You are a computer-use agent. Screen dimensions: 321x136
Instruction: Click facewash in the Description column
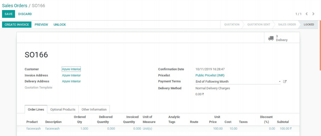53,129
